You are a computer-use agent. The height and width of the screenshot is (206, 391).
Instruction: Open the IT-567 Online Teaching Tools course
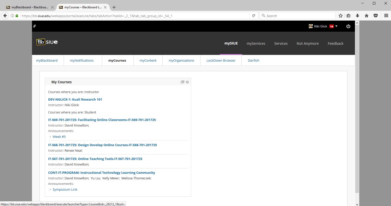click(95, 159)
